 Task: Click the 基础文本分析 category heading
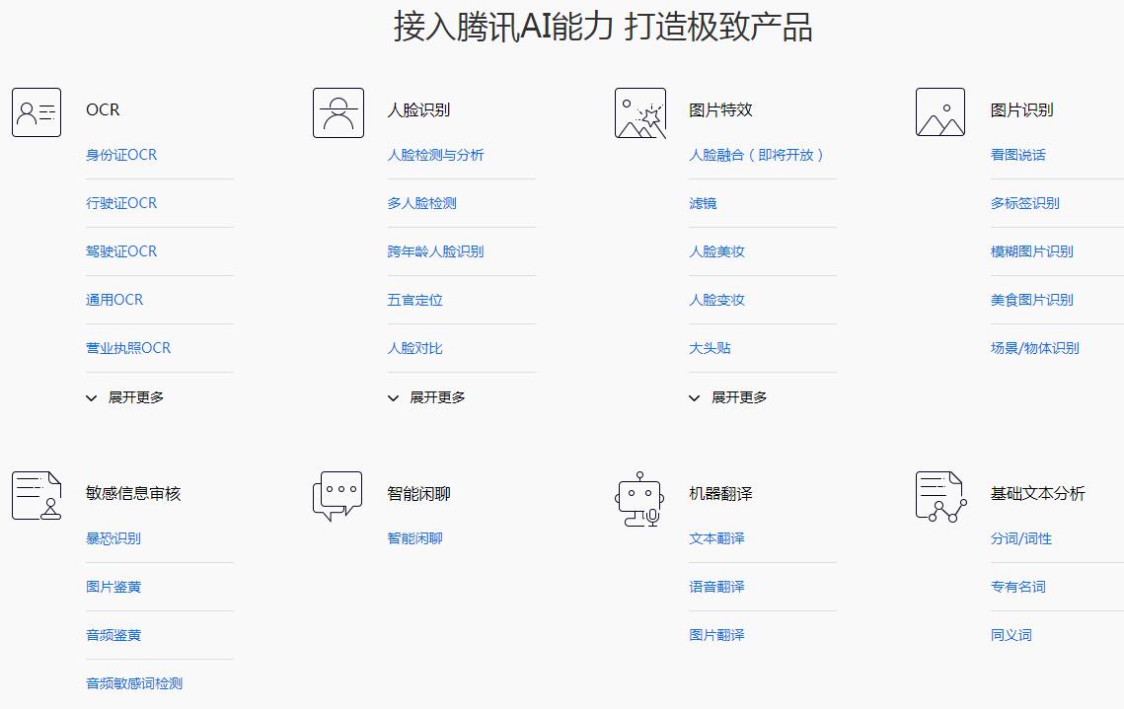point(1037,493)
